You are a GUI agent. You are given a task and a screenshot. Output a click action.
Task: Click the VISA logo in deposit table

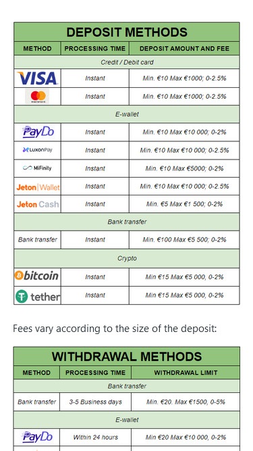coord(37,78)
